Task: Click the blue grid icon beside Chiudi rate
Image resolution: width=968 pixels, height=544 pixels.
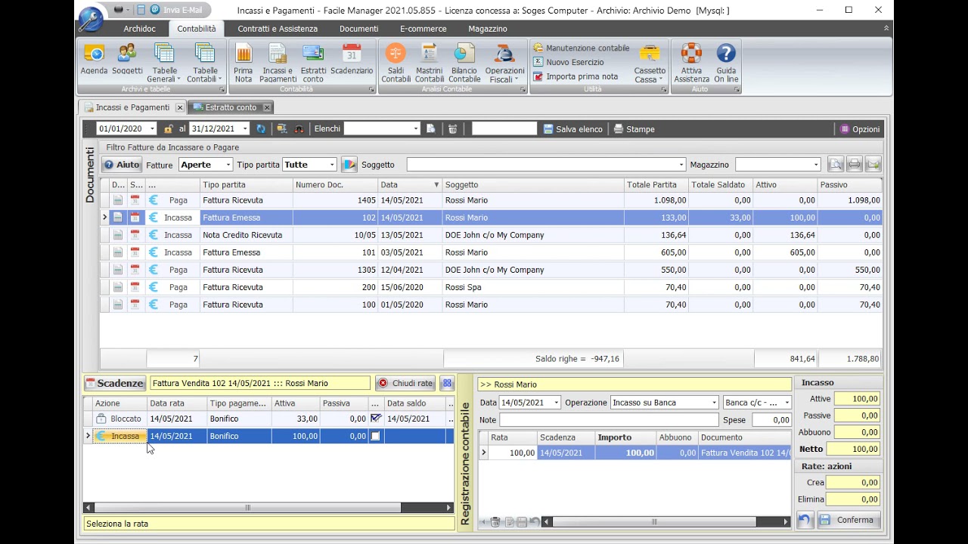Action: pyautogui.click(x=446, y=383)
